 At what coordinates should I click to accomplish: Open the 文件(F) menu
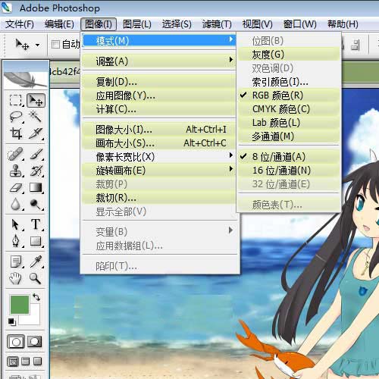click(20, 24)
